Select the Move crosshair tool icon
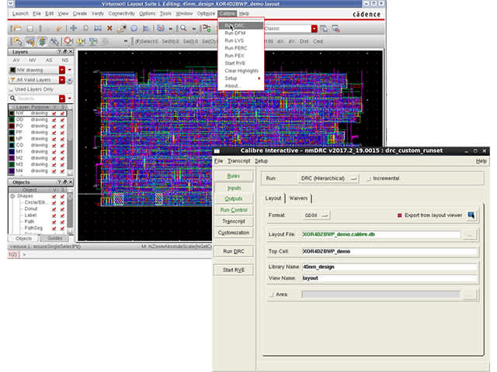This screenshot has width=497, height=372. click(74, 28)
